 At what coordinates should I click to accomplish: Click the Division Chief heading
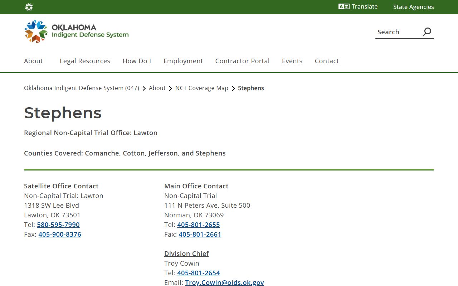pos(186,253)
